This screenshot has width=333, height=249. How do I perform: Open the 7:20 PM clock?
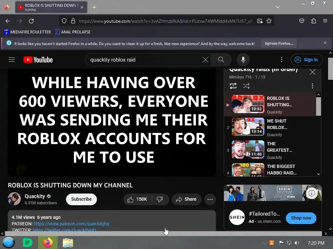(316, 243)
